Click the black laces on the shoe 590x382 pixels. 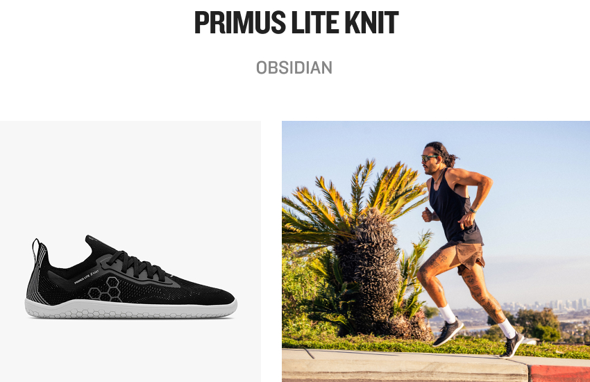[135, 265]
